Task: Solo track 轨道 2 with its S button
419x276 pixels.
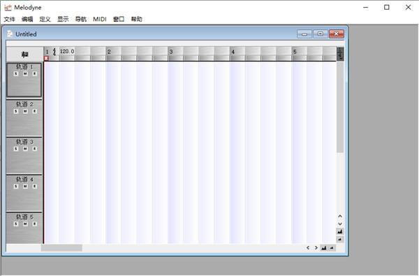Action: (16, 111)
